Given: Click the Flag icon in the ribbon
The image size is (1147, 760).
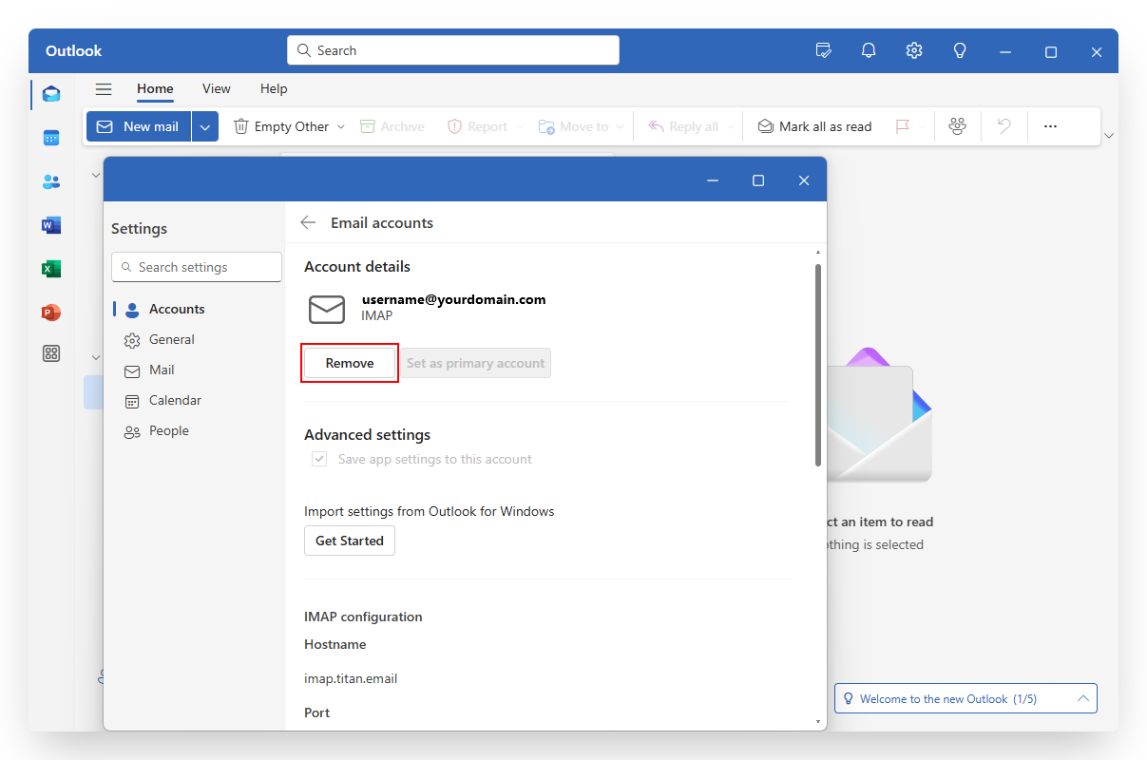Looking at the screenshot, I should pos(902,126).
